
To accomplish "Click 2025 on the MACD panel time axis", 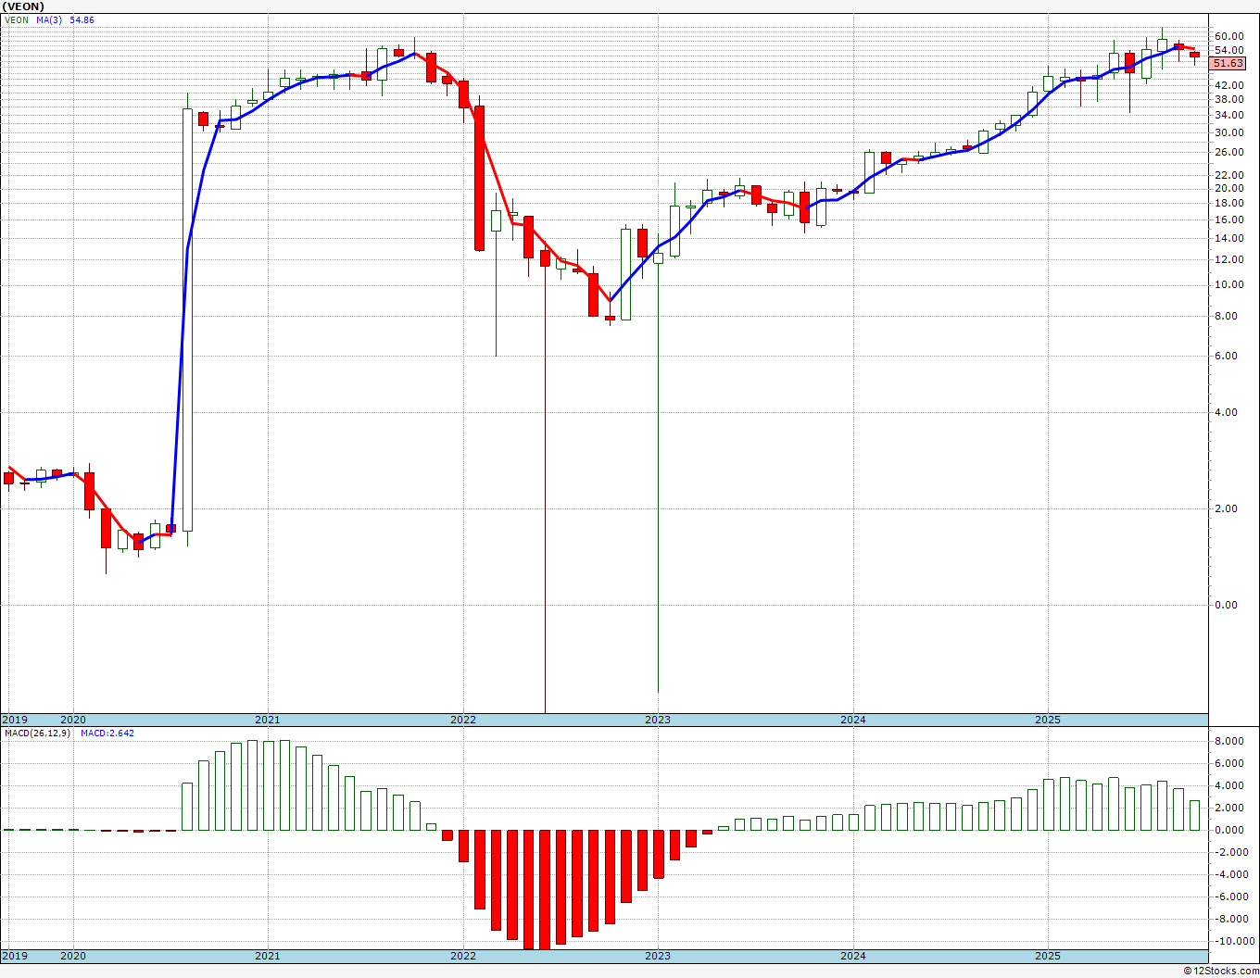I will pyautogui.click(x=1048, y=955).
